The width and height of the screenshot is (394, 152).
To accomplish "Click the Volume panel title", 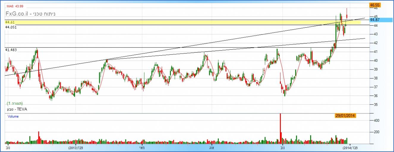I will point(13,117).
